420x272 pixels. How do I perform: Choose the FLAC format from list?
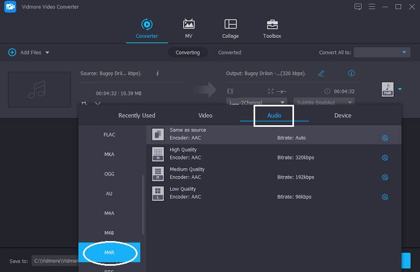(x=109, y=135)
